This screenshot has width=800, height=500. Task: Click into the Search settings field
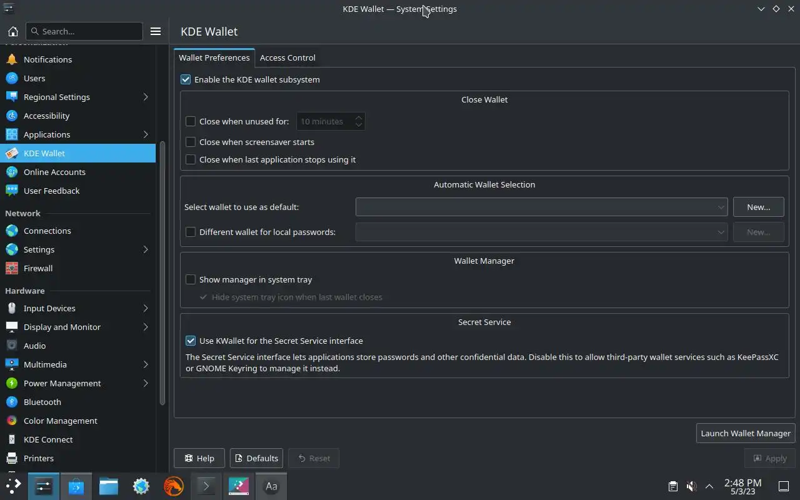(x=84, y=31)
